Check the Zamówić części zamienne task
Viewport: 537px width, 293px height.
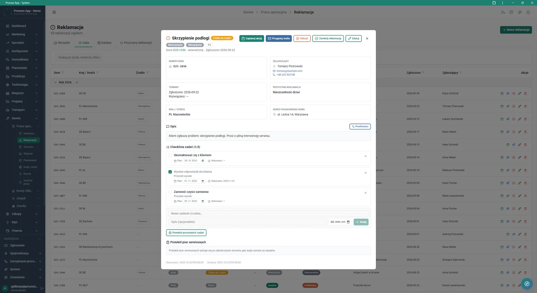tap(170, 192)
